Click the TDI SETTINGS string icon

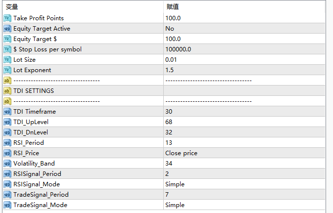[7, 90]
